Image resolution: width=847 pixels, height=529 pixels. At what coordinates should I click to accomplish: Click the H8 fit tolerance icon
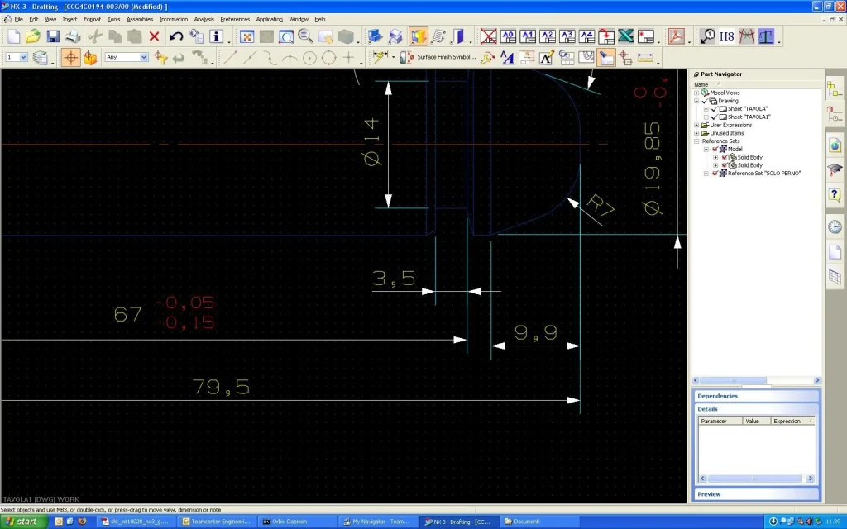point(726,36)
